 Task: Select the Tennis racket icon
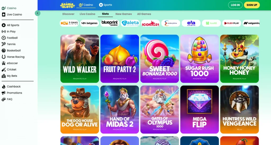[x=4, y=44]
